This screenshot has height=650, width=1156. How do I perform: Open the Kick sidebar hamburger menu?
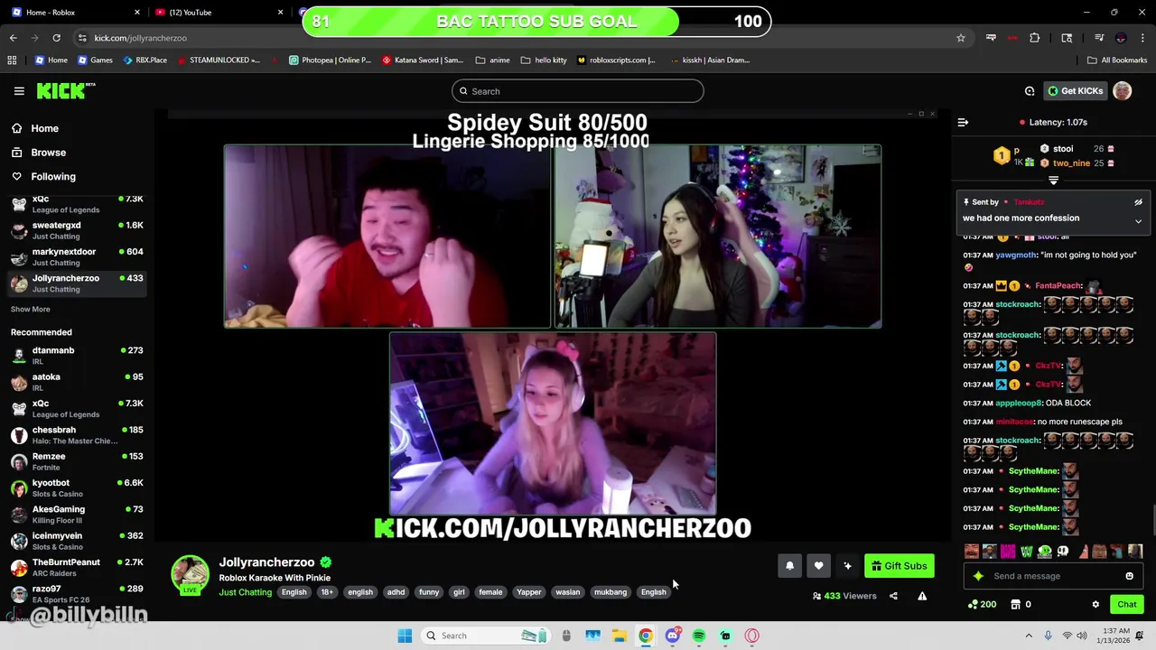click(19, 91)
